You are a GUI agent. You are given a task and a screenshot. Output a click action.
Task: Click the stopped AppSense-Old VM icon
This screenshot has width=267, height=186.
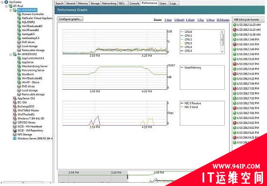click(15, 99)
